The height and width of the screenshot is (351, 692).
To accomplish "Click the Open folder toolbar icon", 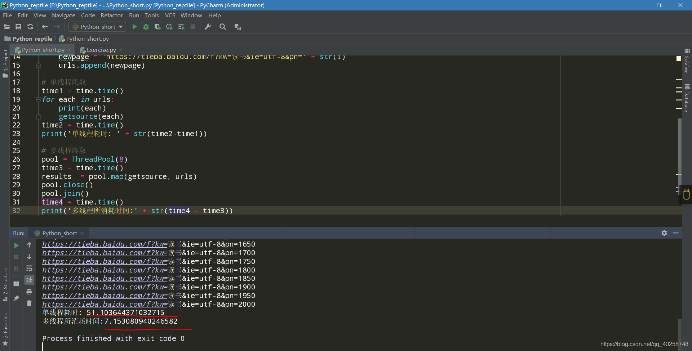I will 7,27.
